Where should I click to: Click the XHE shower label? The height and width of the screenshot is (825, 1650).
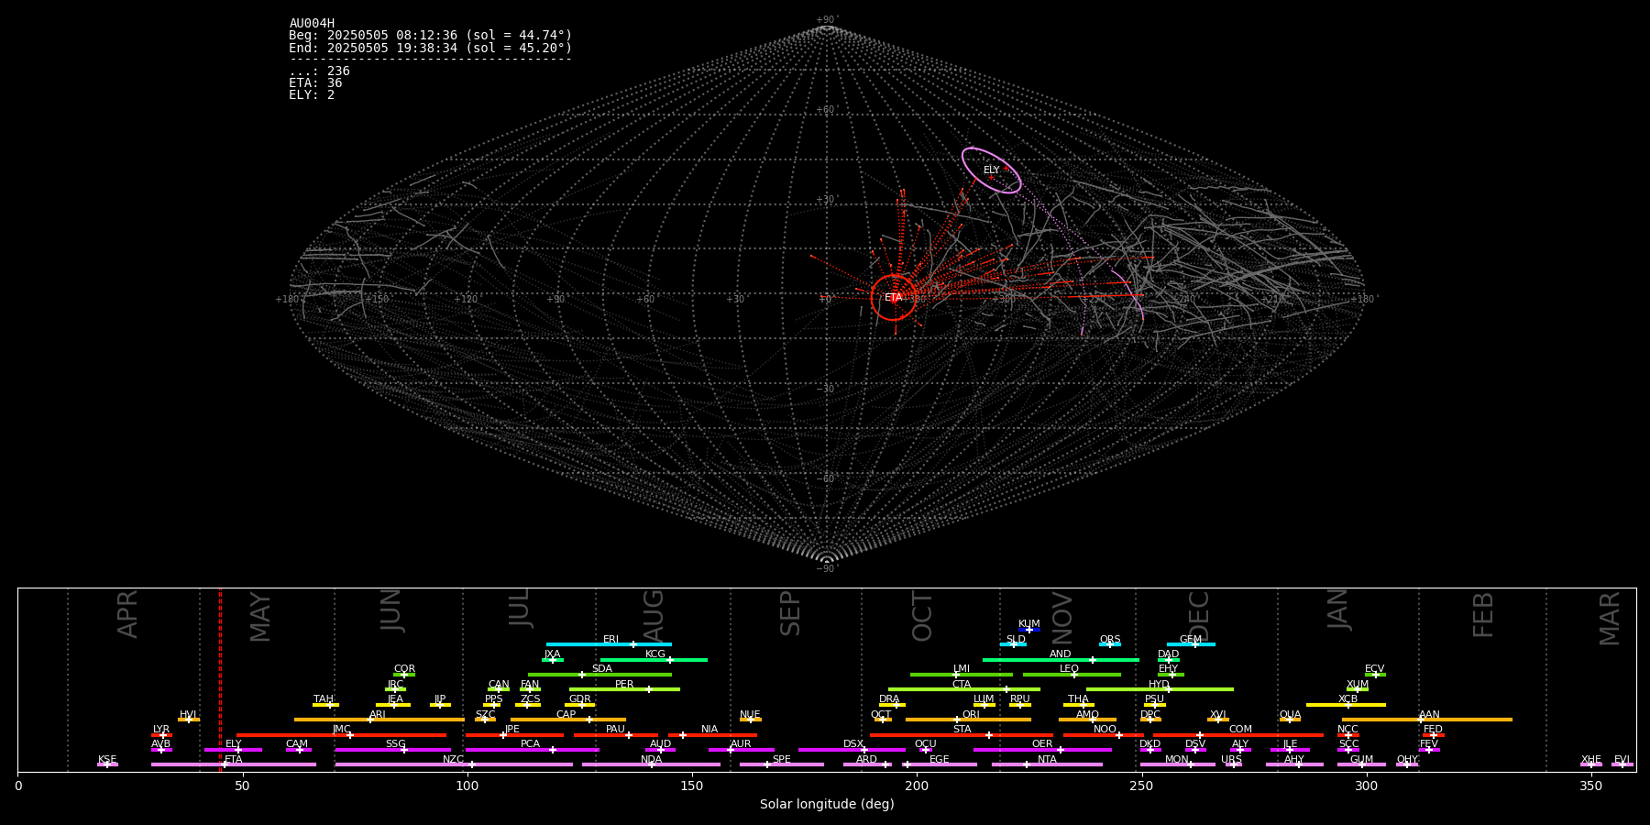pos(1590,759)
